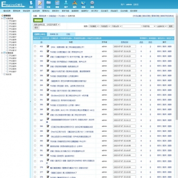Click the document icon in row ID 390
178x178 pixels.
click(x=48, y=104)
